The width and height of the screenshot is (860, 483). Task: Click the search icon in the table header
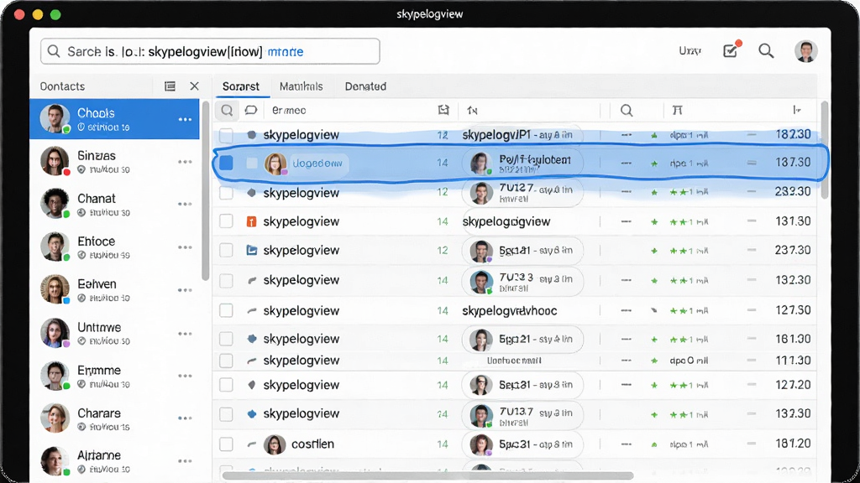pyautogui.click(x=227, y=111)
